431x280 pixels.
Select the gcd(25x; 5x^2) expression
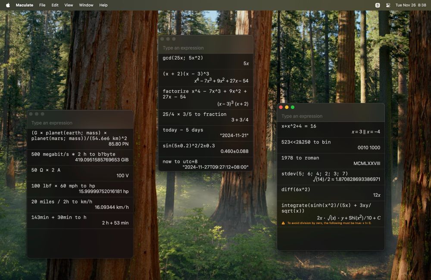coord(182,58)
